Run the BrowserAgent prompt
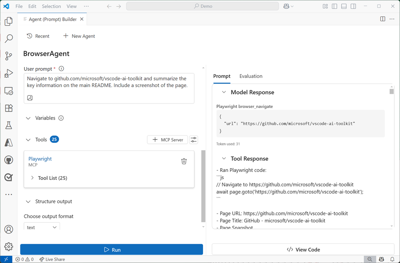The image size is (400, 263). click(111, 249)
